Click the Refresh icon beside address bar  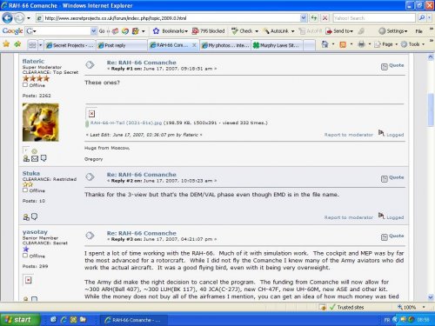coord(314,18)
